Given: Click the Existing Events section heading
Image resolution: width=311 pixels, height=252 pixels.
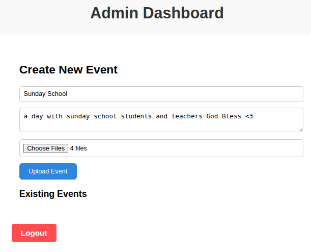Looking at the screenshot, I should pyautogui.click(x=53, y=194).
